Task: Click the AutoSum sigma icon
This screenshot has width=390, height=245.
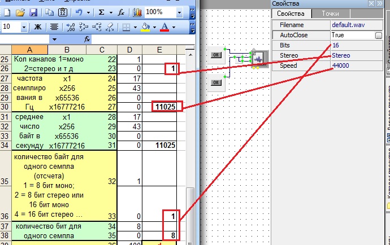Action: pyautogui.click(x=101, y=12)
